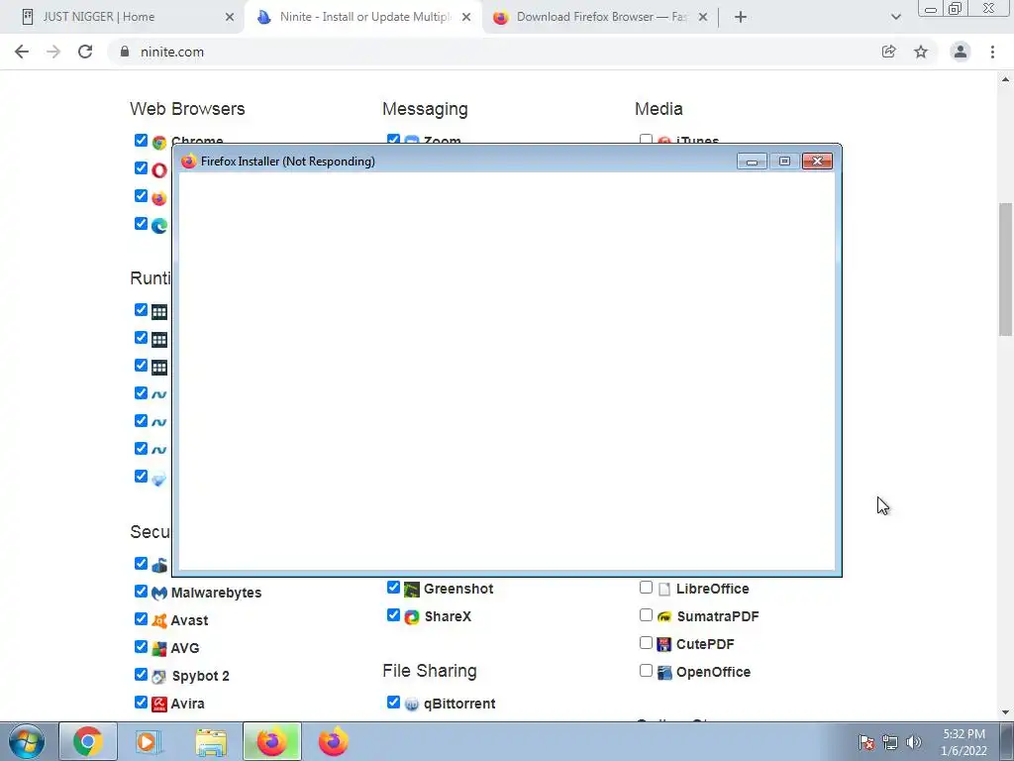1014x761 pixels.
Task: Click the SumatraPDF icon
Action: coord(664,616)
